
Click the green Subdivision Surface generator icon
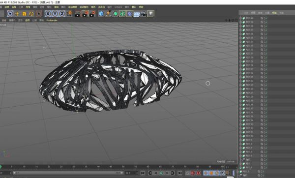coord(116,14)
